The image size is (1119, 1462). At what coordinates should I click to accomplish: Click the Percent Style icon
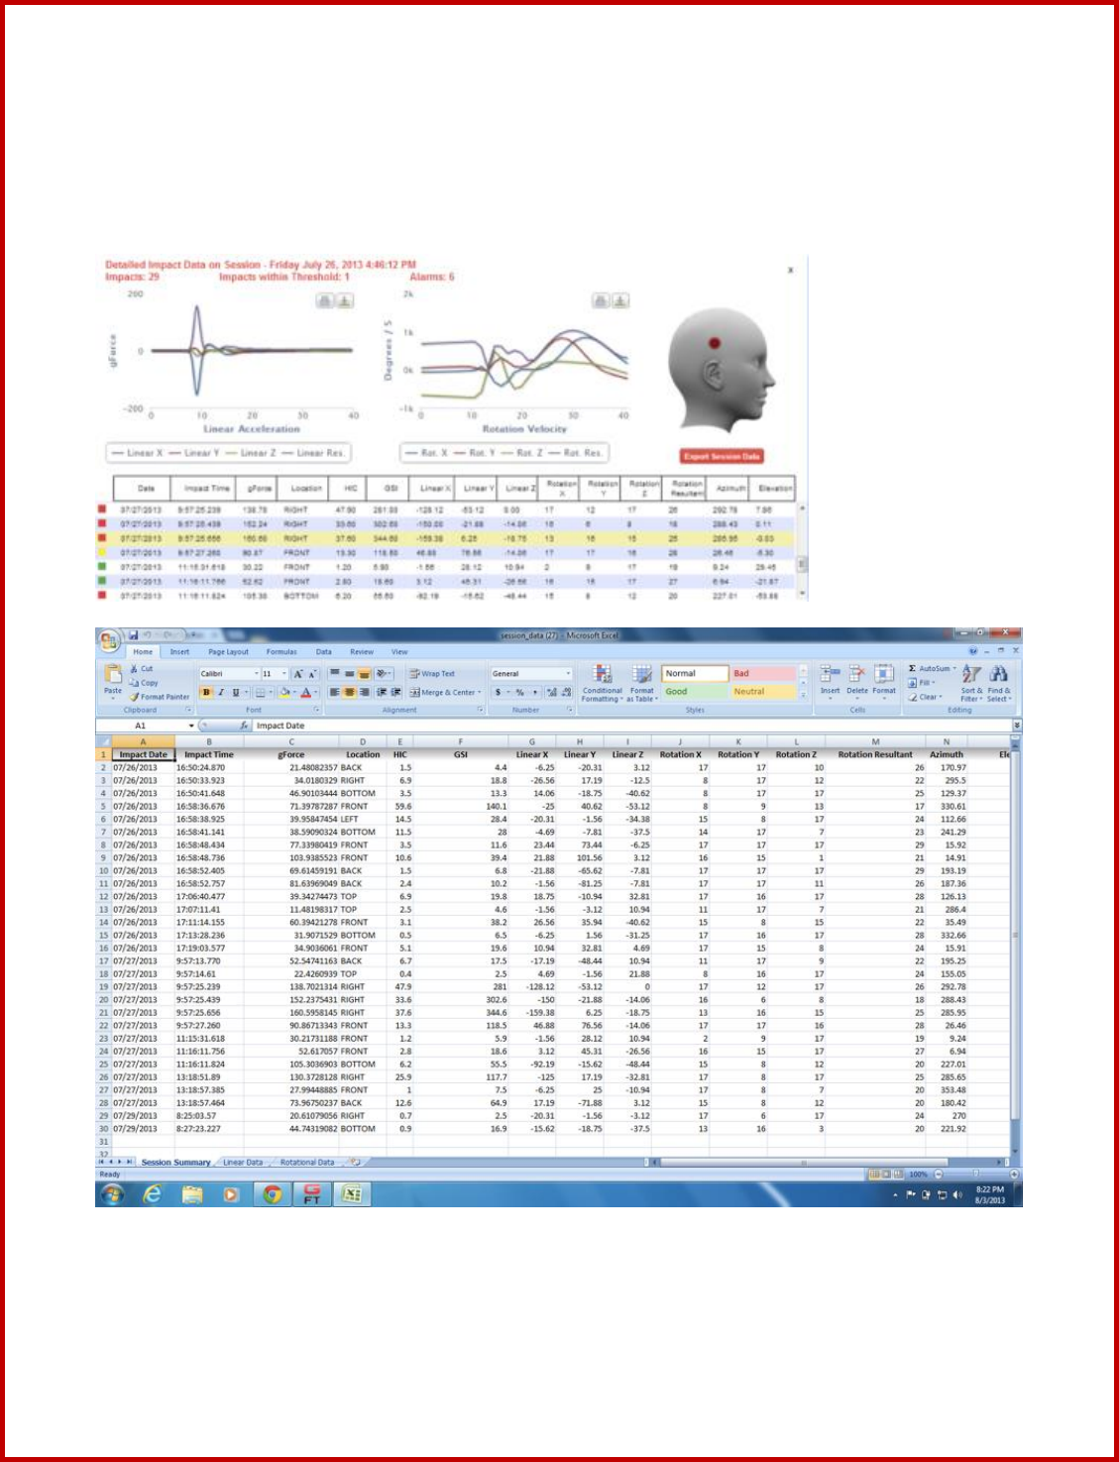[519, 693]
